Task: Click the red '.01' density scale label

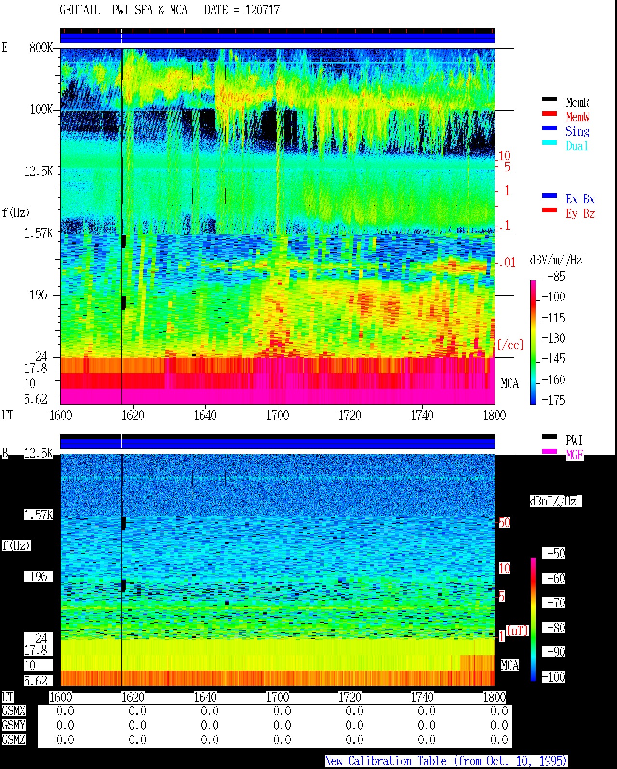Action: (x=507, y=263)
